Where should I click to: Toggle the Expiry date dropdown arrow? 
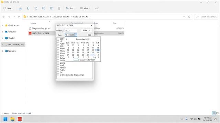pyautogui.click(x=76, y=35)
